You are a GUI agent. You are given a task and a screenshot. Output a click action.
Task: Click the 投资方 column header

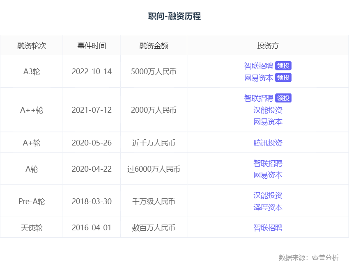pos(268,46)
